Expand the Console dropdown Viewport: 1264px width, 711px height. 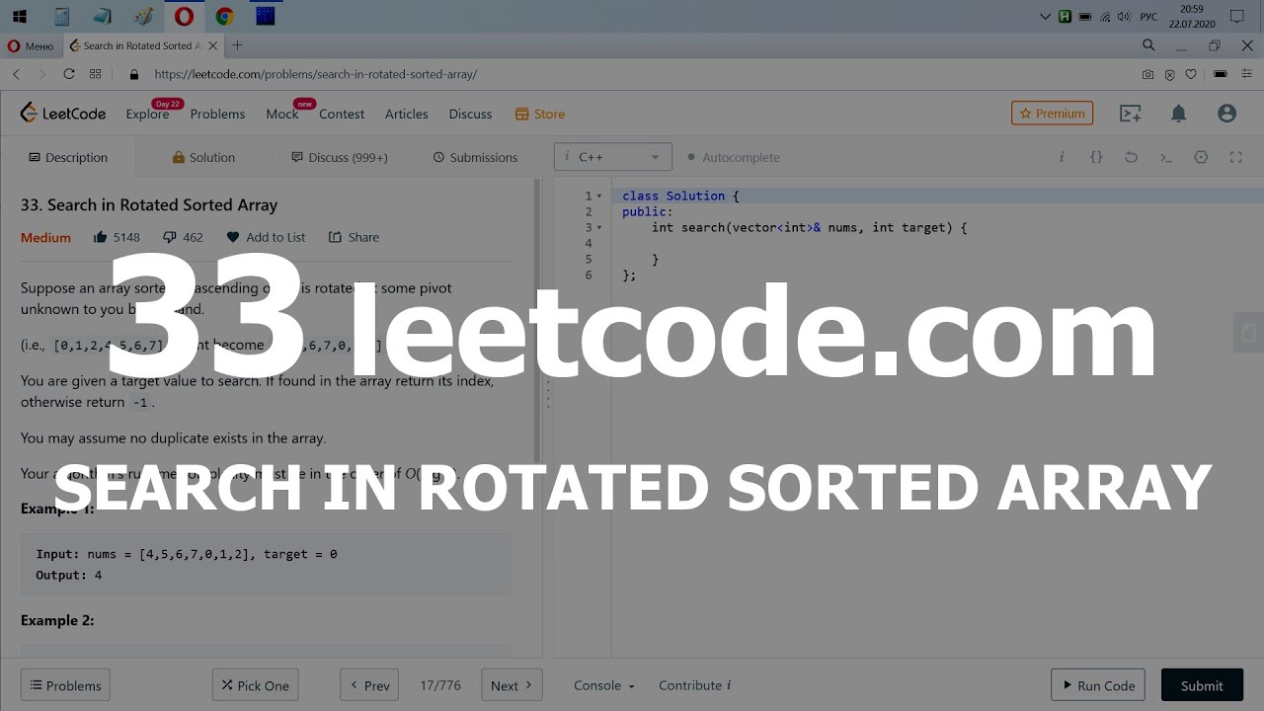[x=603, y=685]
